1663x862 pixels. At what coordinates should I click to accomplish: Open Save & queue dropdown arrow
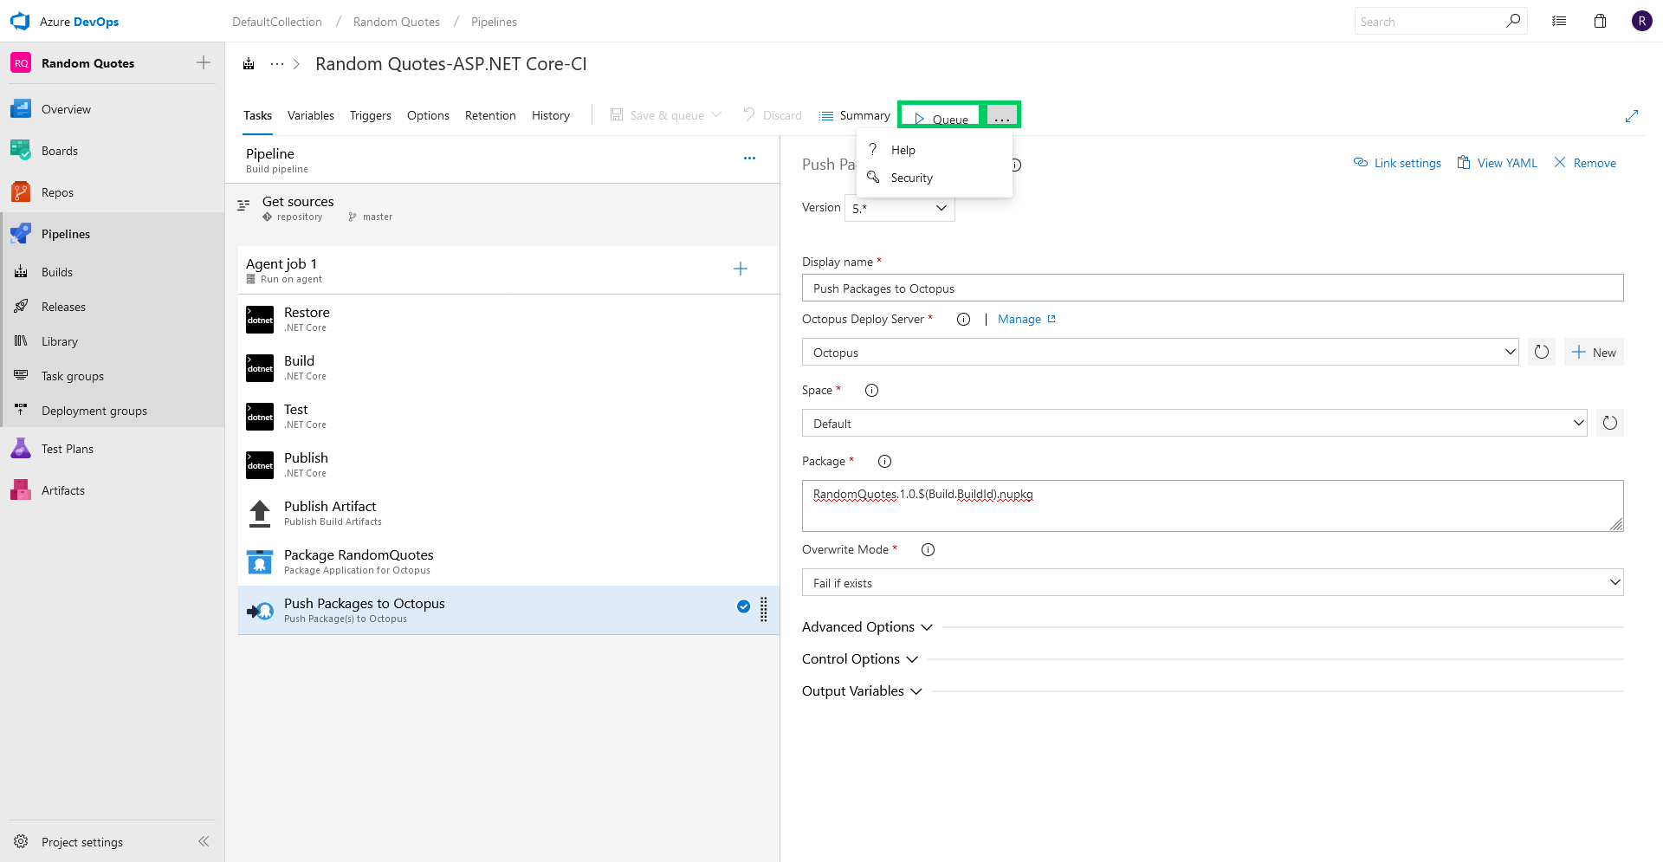(716, 114)
